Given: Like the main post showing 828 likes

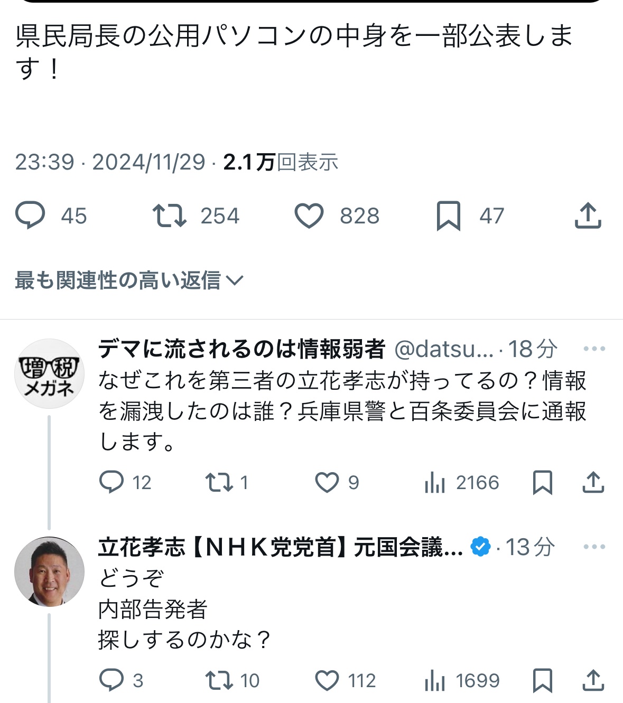Looking at the screenshot, I should click(309, 215).
